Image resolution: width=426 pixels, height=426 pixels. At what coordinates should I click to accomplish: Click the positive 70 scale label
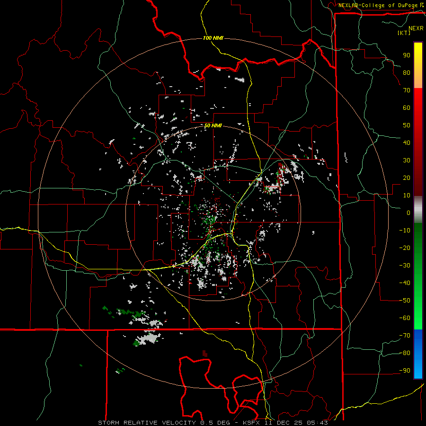point(407,90)
